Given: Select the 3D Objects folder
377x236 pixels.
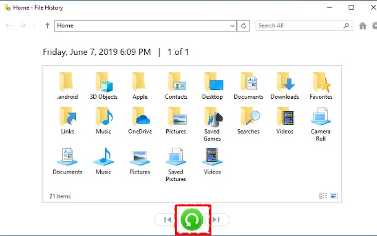Looking at the screenshot, I should pos(104,86).
